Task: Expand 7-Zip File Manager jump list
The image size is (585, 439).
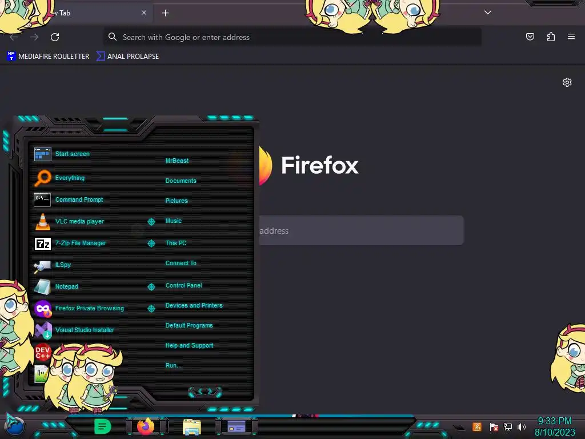Action: [x=151, y=244]
